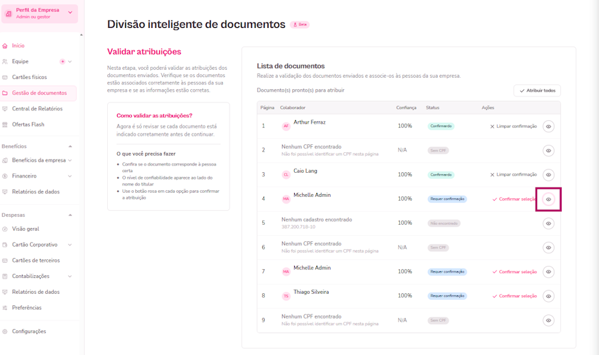Go to Início in the sidebar
Image resolution: width=599 pixels, height=355 pixels.
click(18, 45)
